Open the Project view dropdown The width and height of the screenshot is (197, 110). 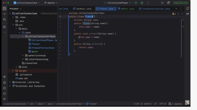[x=15, y=9]
